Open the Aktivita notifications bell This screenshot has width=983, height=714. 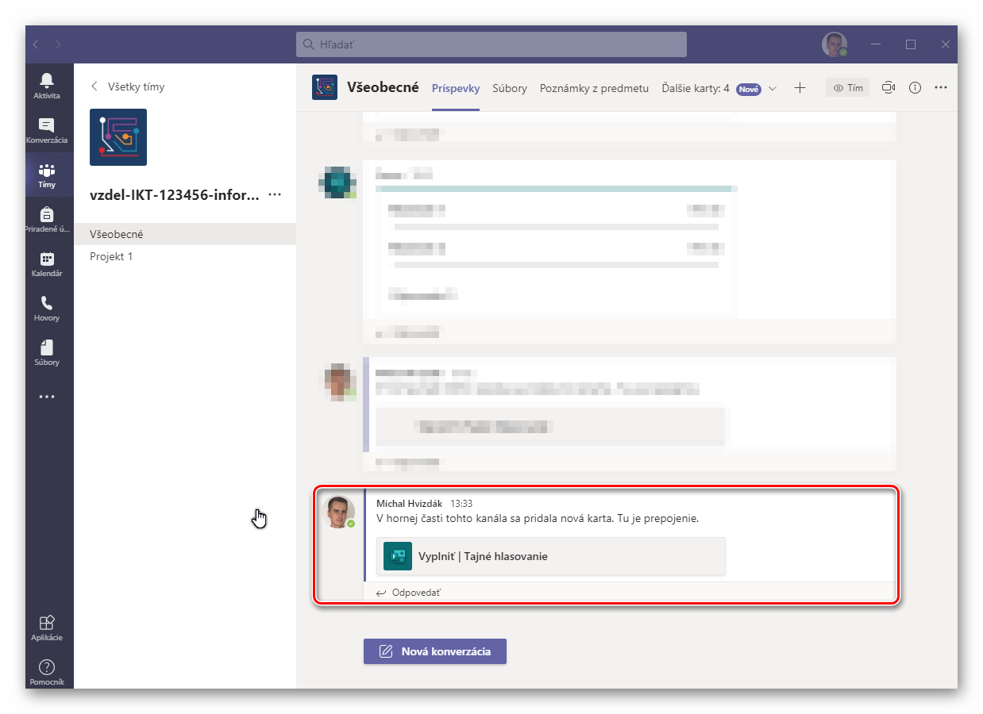[x=47, y=85]
